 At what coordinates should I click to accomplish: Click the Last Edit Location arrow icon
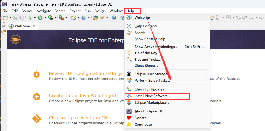pos(238,17)
